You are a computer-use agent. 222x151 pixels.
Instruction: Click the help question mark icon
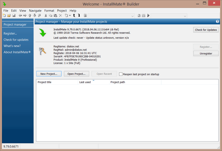[218, 21]
